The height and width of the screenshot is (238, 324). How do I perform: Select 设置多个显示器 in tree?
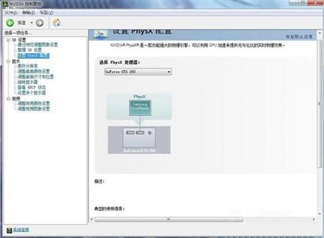pyautogui.click(x=32, y=93)
